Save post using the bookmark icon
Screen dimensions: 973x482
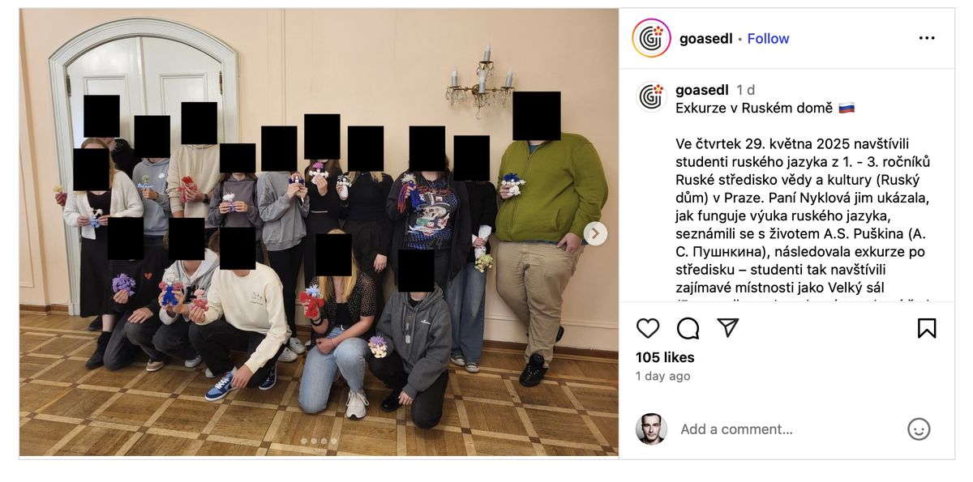coord(927,328)
